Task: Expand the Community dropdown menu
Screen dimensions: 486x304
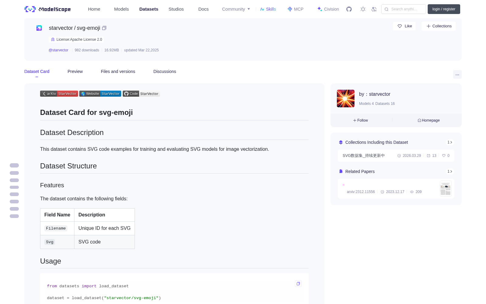Action: [x=236, y=9]
